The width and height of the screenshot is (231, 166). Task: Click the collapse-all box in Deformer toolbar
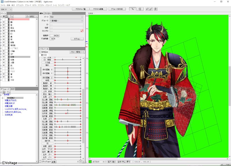[x=1, y=92]
